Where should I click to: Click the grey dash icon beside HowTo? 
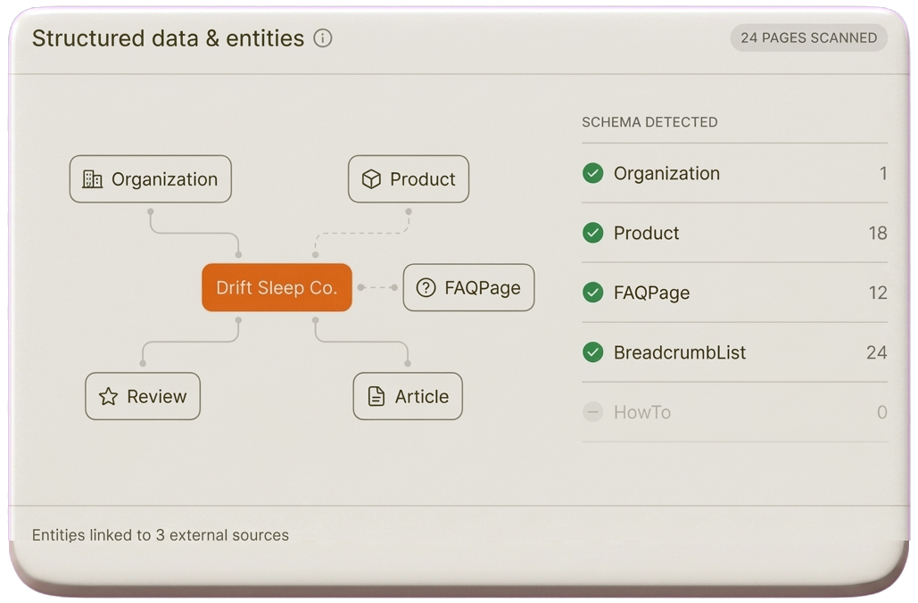point(593,411)
